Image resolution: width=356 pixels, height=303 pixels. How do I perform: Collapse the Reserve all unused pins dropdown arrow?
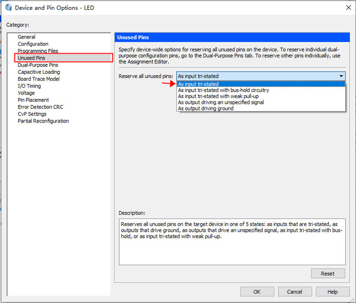point(341,76)
